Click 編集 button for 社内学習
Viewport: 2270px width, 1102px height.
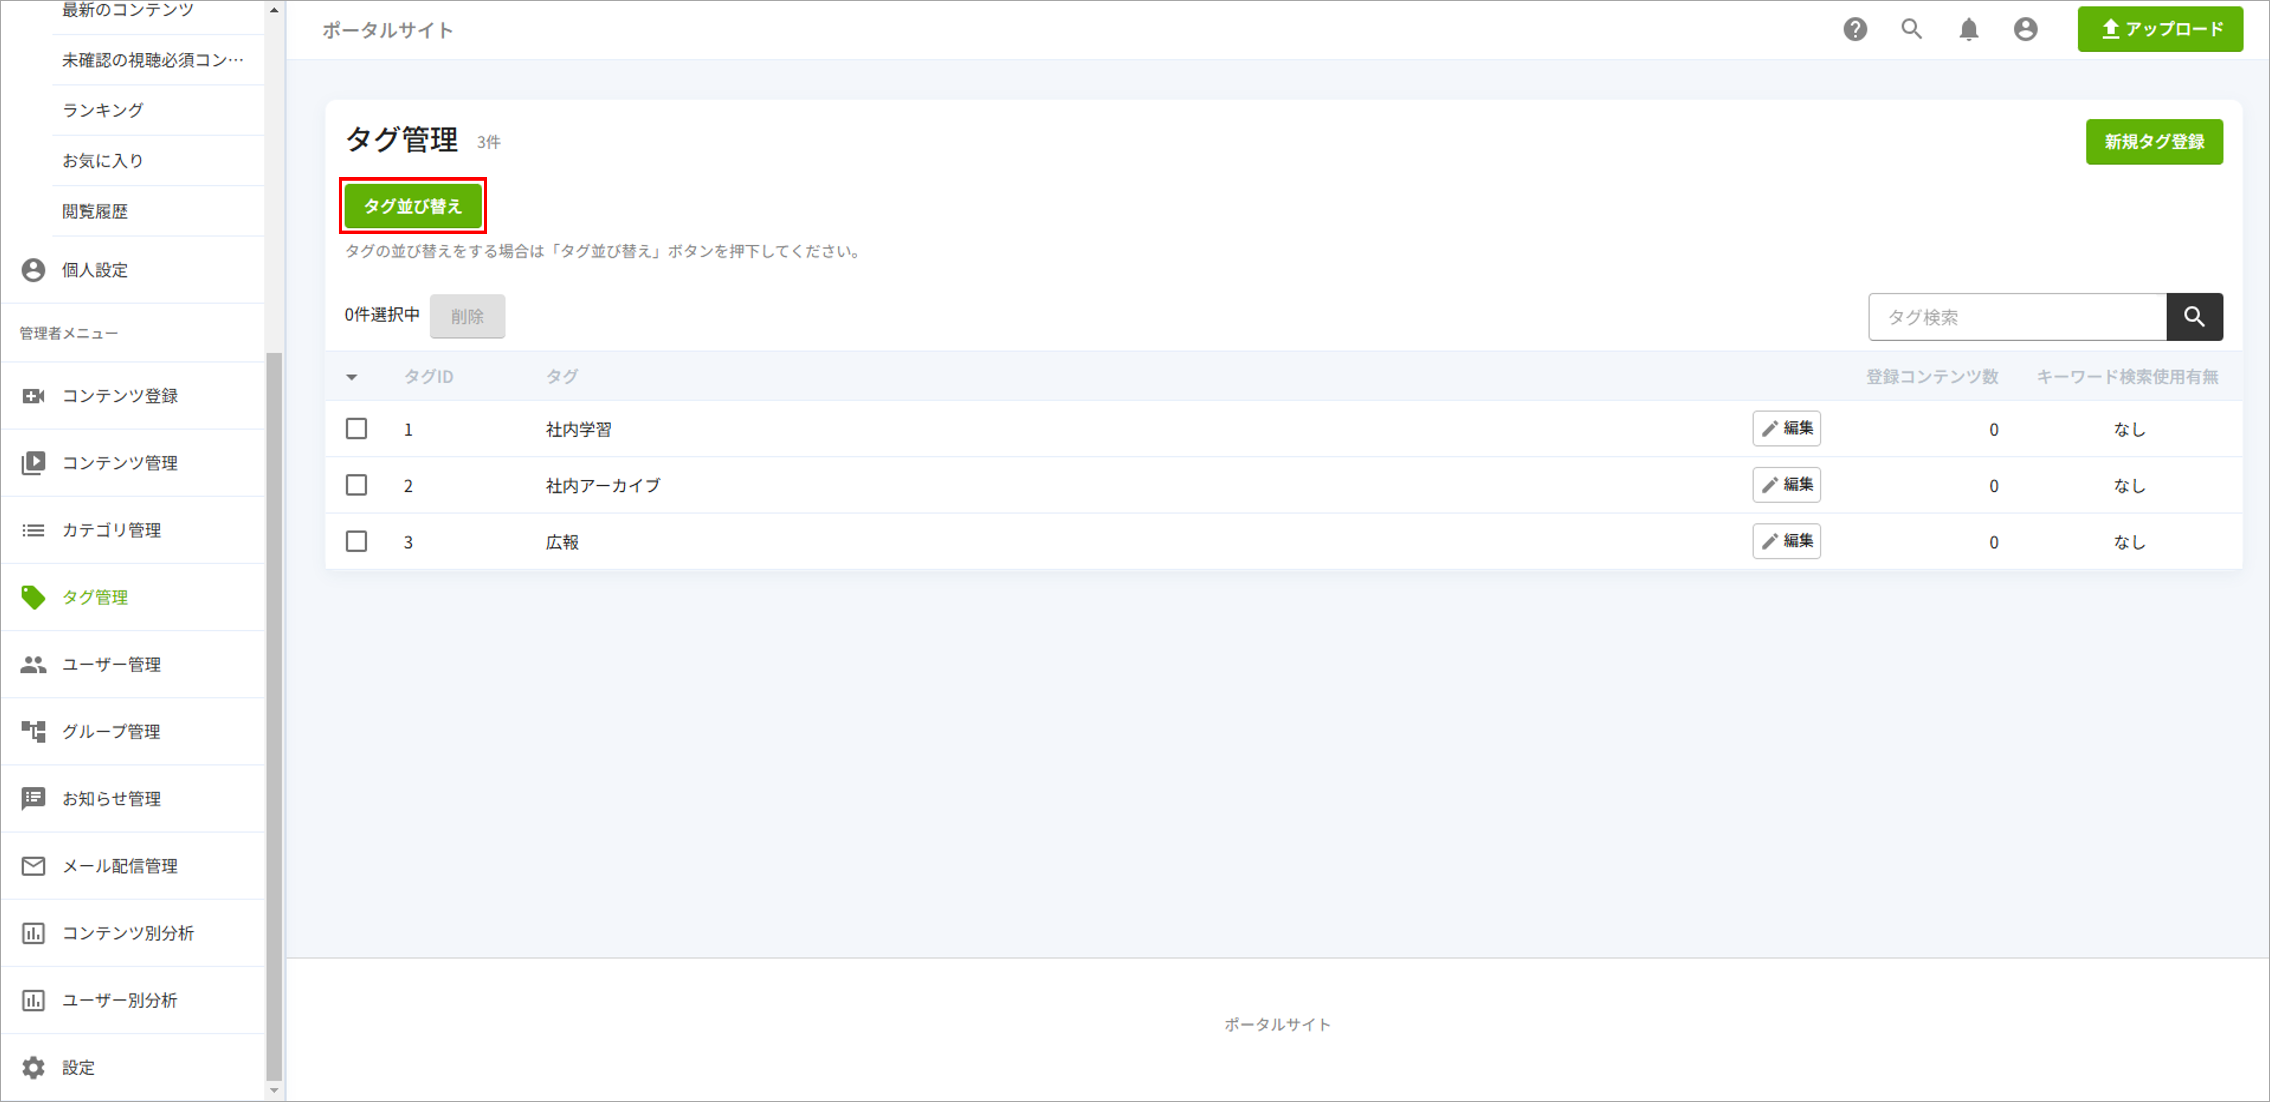coord(1786,429)
